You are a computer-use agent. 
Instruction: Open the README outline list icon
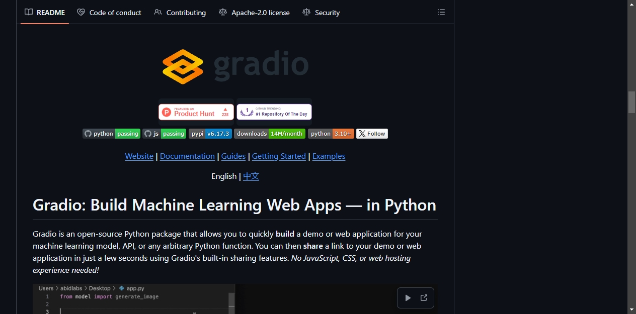click(441, 13)
